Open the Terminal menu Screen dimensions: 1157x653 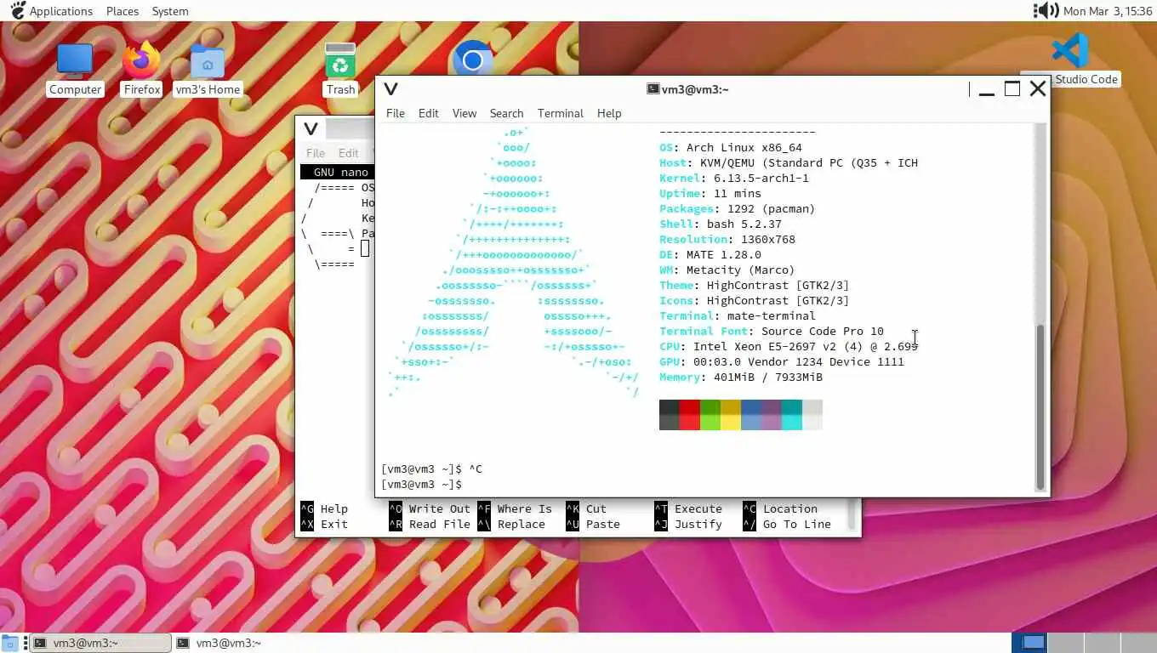click(x=561, y=113)
